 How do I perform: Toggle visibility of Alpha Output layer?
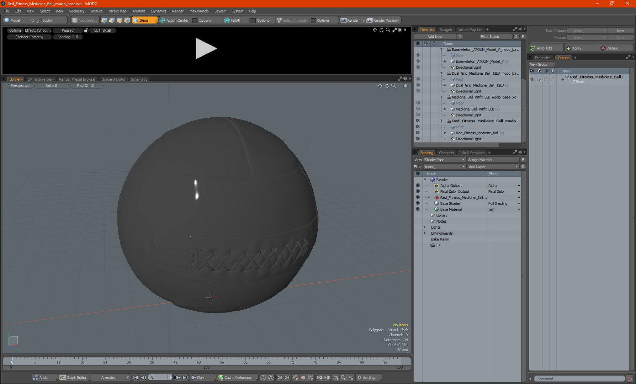coord(418,186)
